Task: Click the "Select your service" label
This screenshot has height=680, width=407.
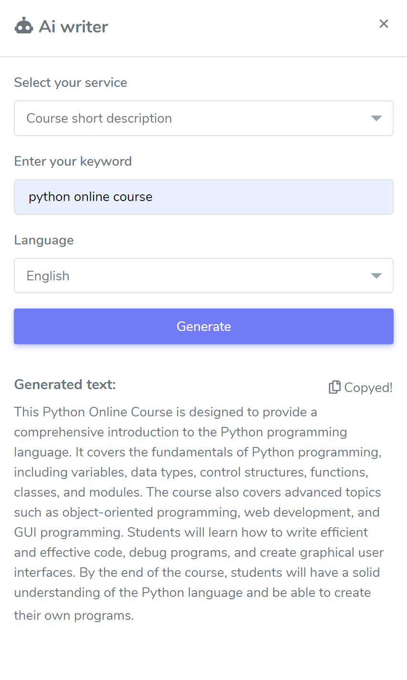Action: point(71,83)
